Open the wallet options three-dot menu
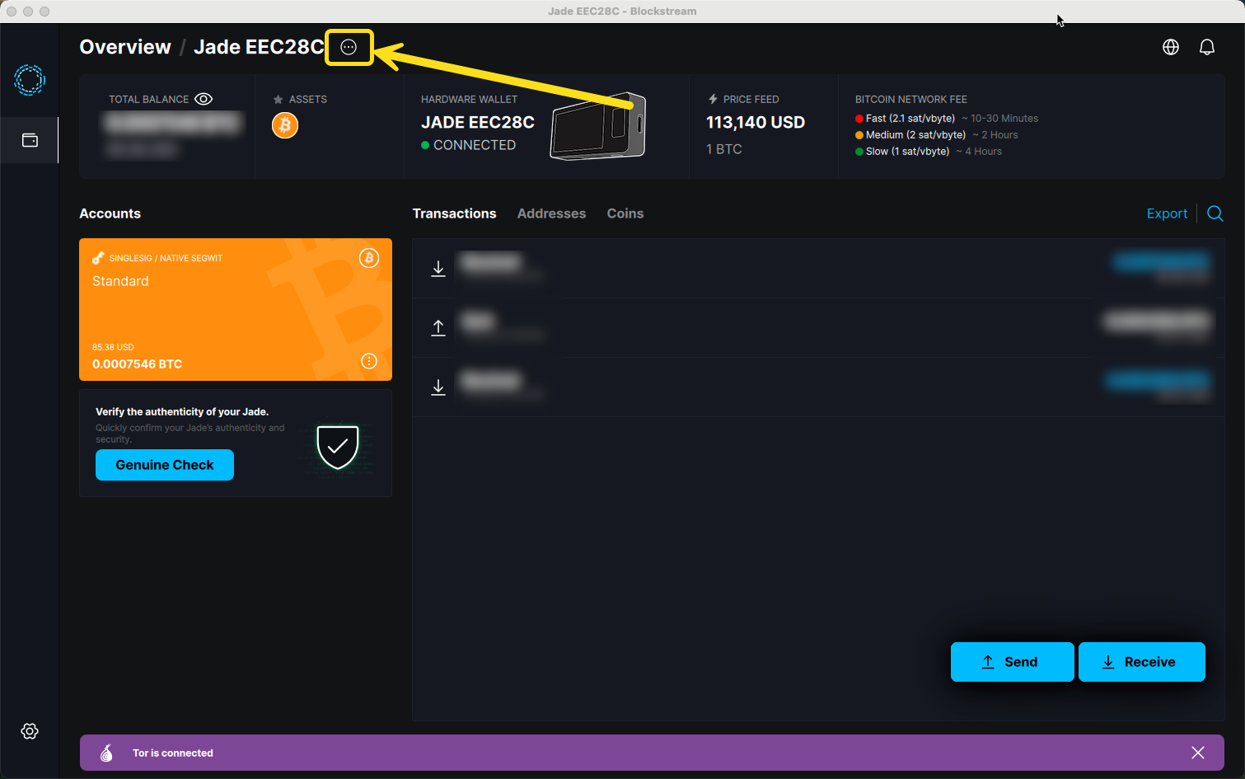This screenshot has height=779, width=1245. (x=349, y=47)
